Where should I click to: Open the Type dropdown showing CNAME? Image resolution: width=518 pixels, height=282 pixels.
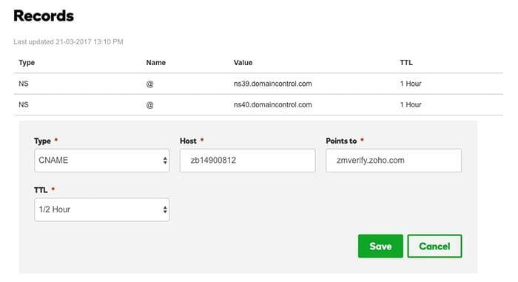click(102, 161)
